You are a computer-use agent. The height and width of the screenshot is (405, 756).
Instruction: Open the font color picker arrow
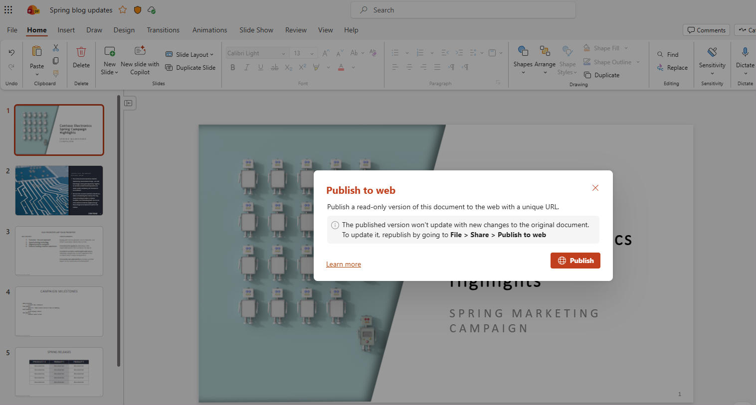pos(353,67)
